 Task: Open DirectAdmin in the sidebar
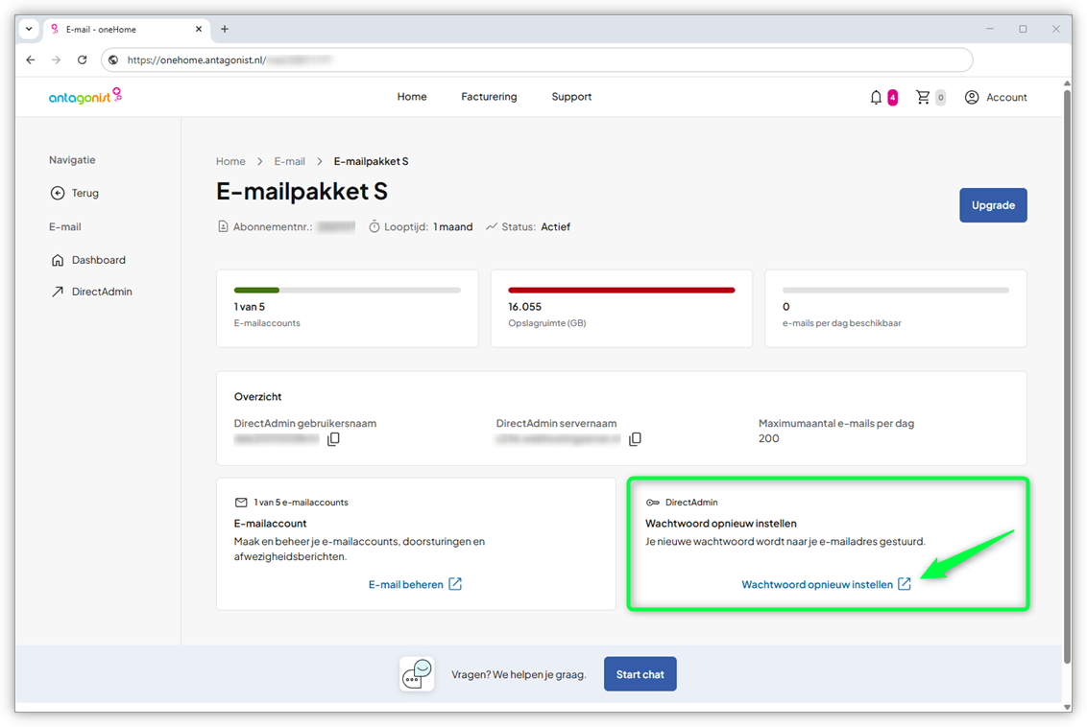point(101,292)
